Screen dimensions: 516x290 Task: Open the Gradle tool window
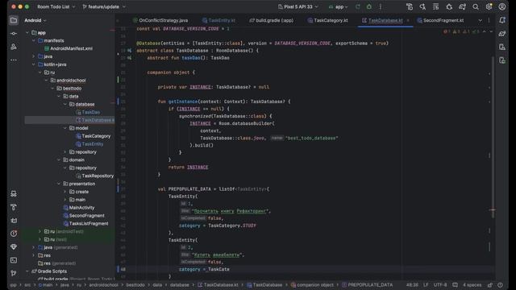[502, 34]
